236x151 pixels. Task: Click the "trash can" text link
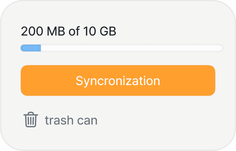click(x=71, y=120)
